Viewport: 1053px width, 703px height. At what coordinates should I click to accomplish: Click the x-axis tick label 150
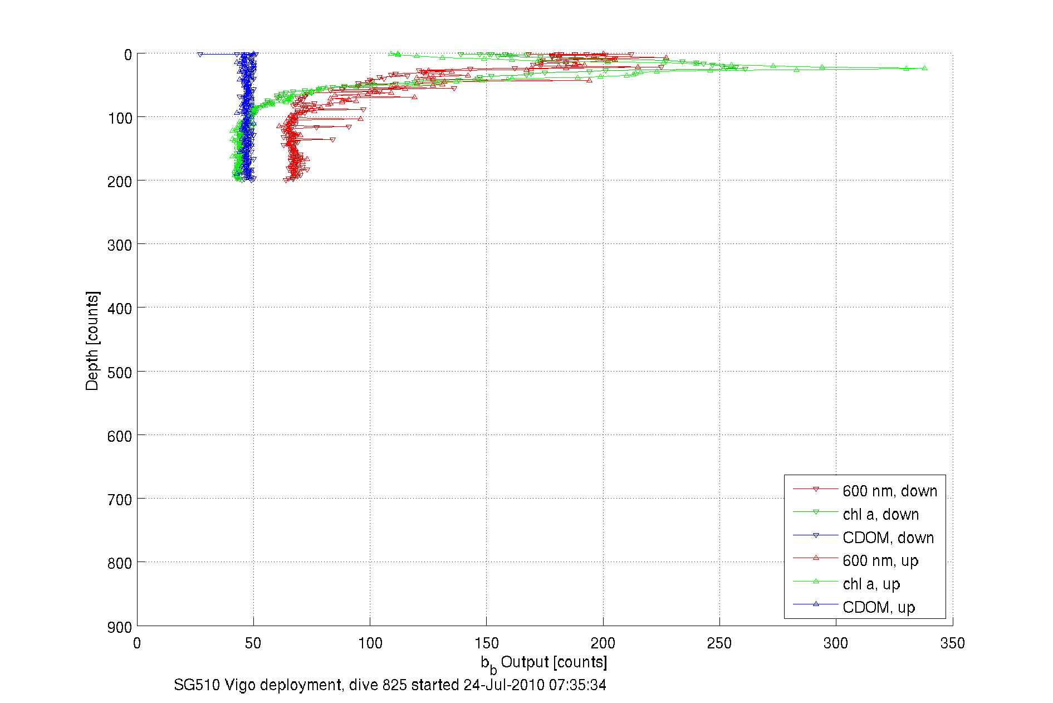[487, 643]
